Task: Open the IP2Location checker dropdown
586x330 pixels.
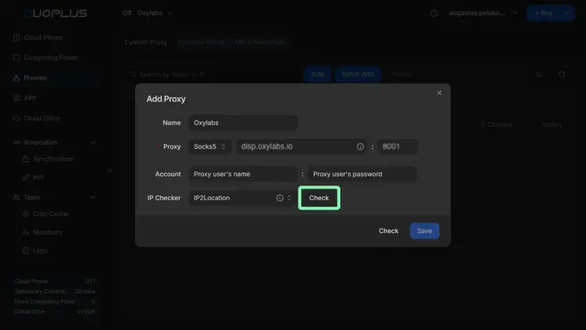Action: [241, 198]
